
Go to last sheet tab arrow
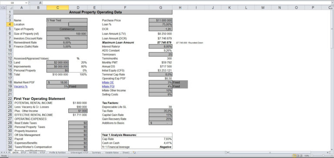[x=10, y=152]
